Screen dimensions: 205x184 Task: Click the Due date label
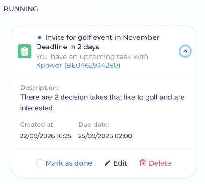pyautogui.click(x=94, y=125)
